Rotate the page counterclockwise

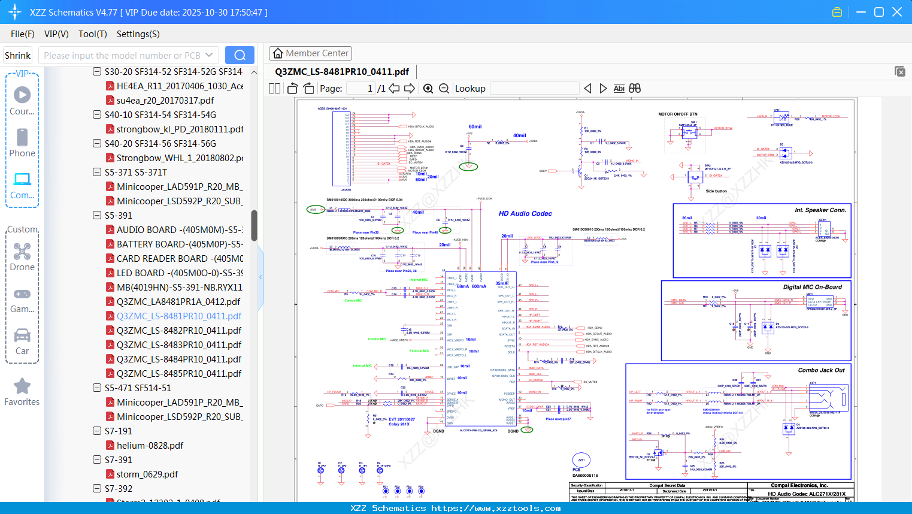[293, 89]
